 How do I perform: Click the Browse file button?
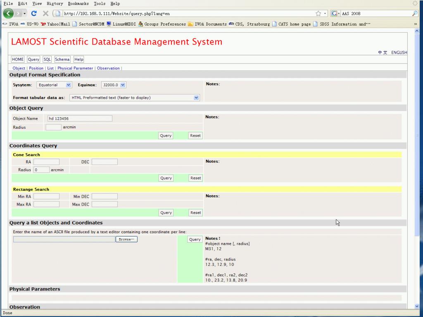126,239
